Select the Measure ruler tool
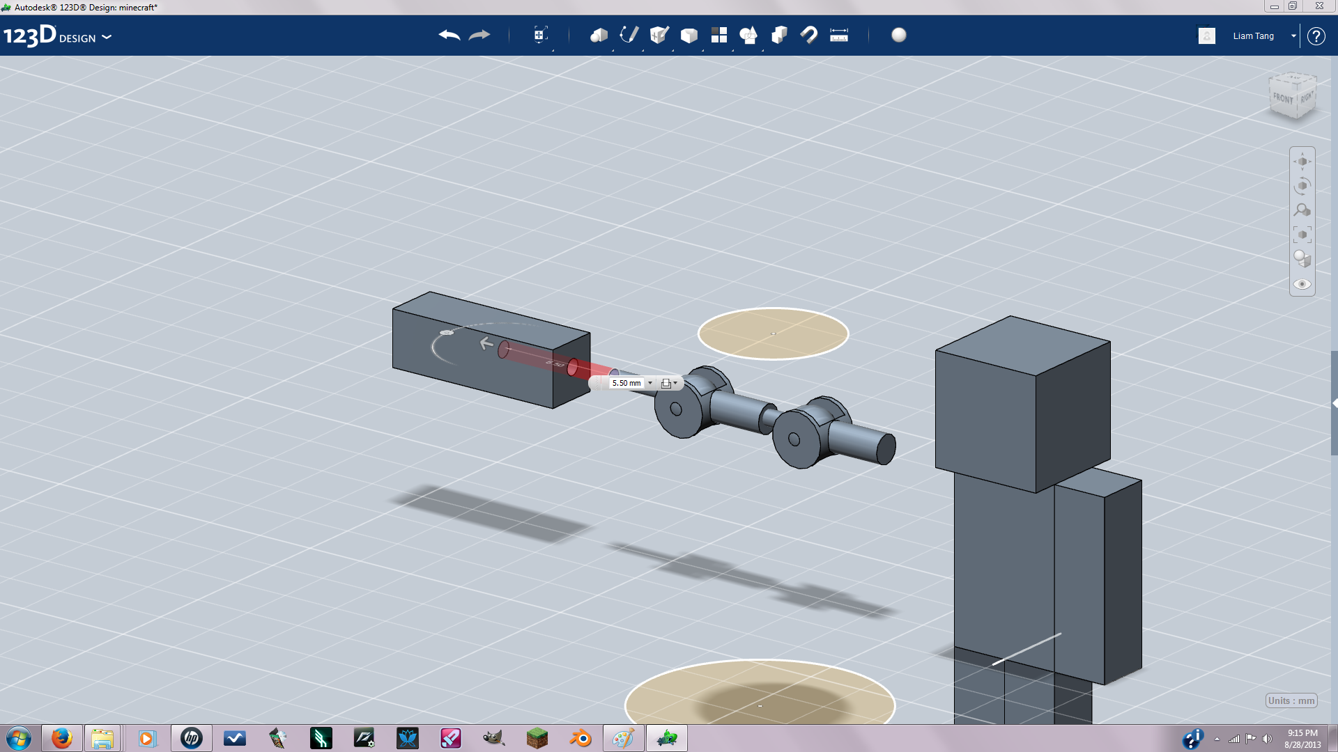1338x752 pixels. (839, 35)
